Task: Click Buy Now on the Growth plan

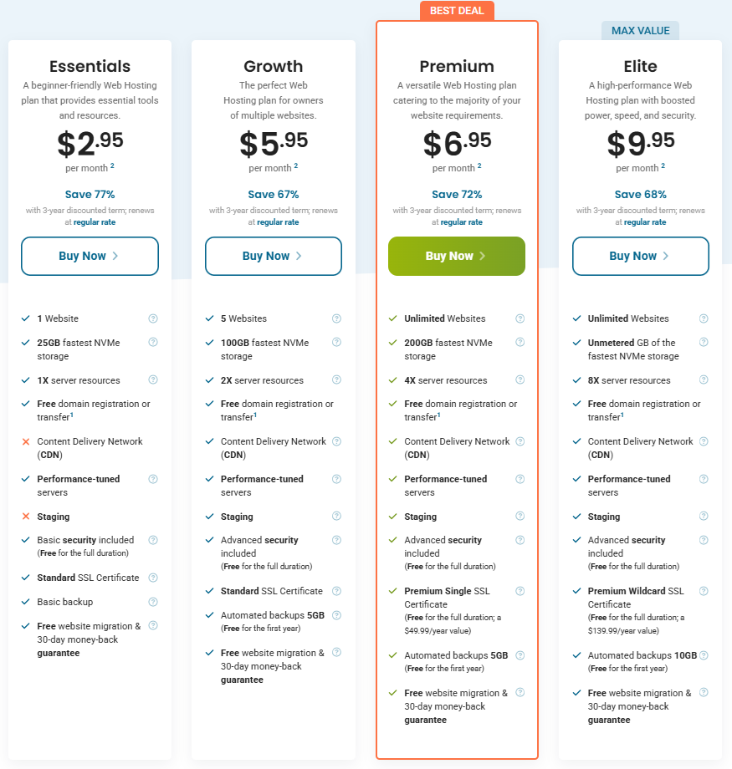Action: 274,256
